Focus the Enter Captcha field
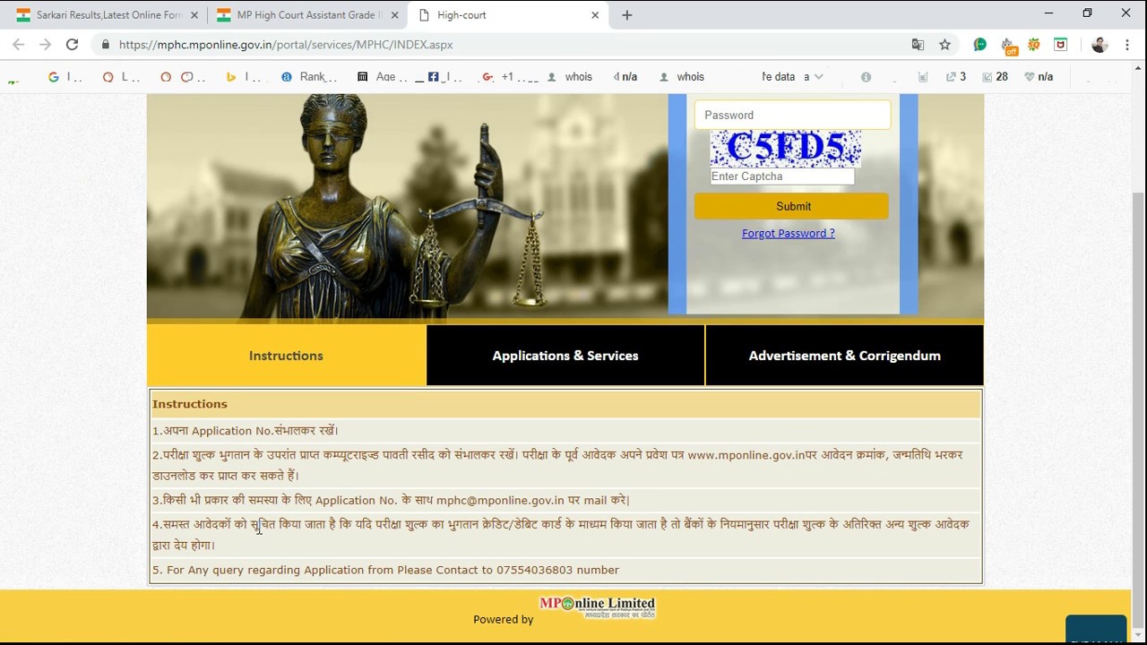1147x645 pixels. pos(782,176)
